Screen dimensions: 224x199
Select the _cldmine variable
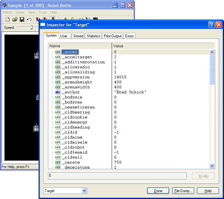click(72, 137)
